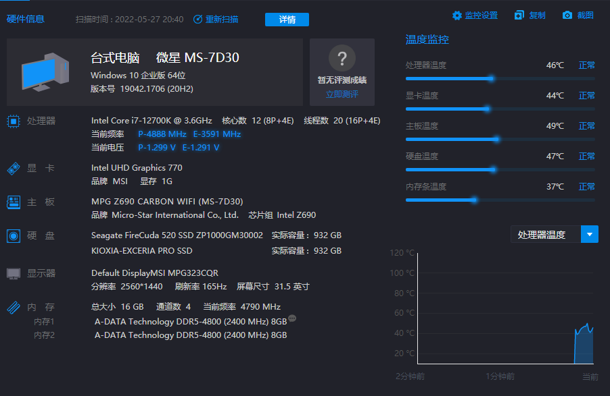Click the motherboard icon
Viewport: 610px width, 396px height.
tap(14, 202)
